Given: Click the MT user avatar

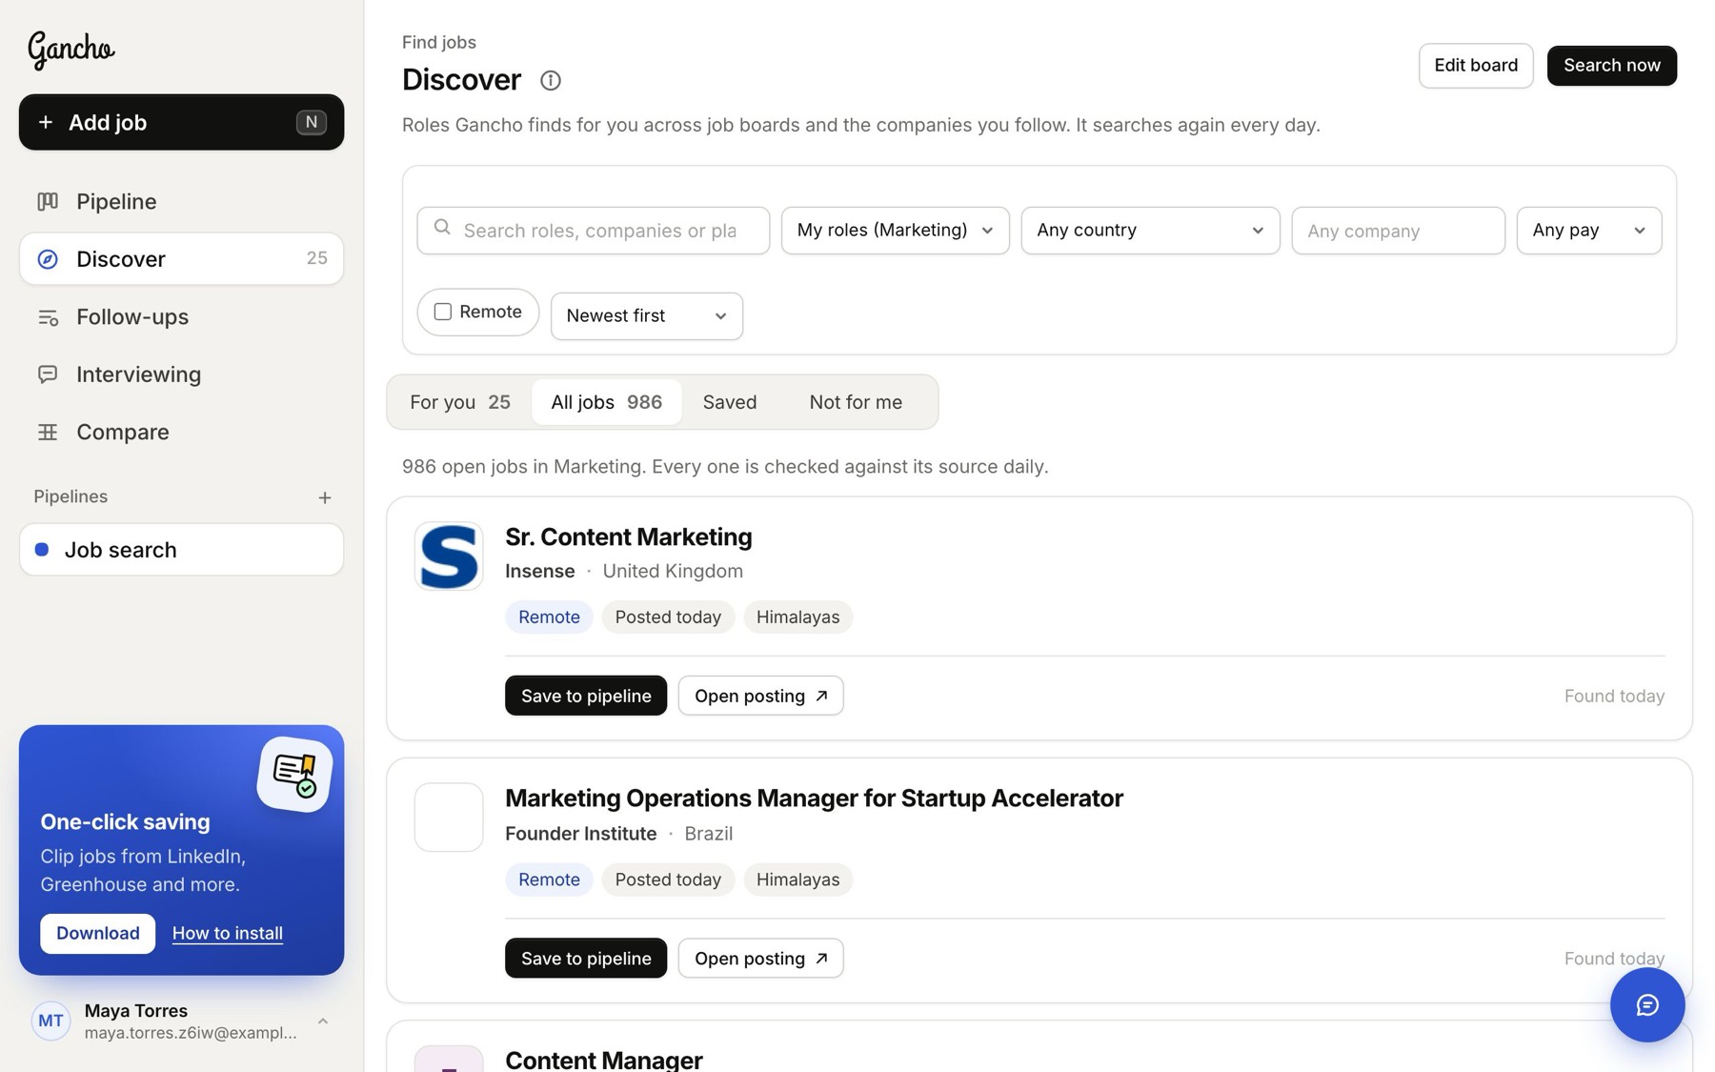Looking at the screenshot, I should click(x=50, y=1021).
